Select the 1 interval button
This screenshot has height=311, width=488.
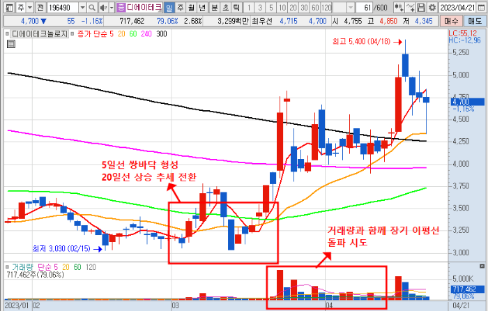249,8
